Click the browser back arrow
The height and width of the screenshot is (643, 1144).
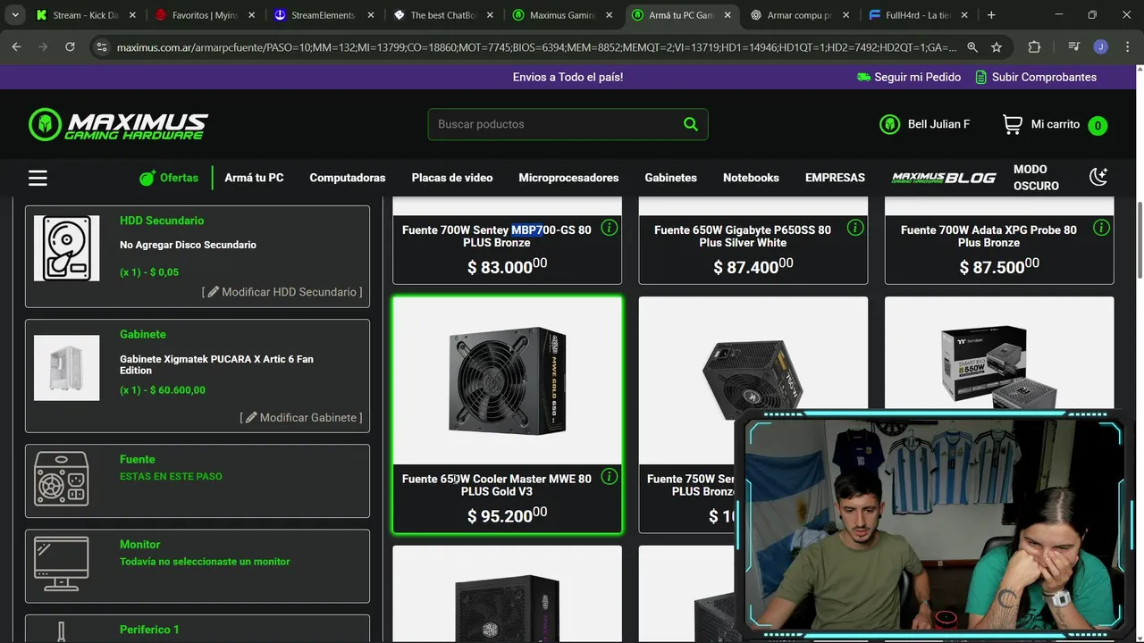(17, 46)
